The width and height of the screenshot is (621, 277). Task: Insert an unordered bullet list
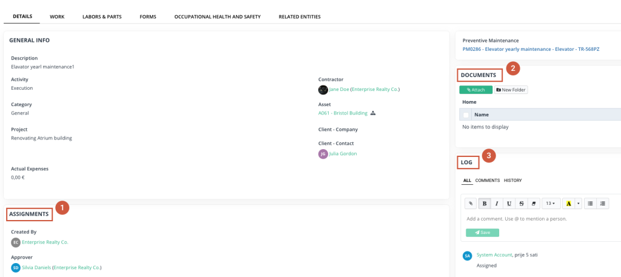pyautogui.click(x=590, y=204)
